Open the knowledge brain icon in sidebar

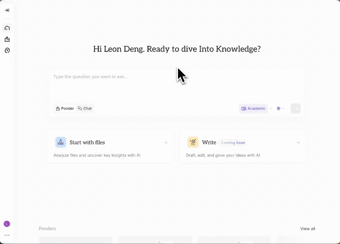click(7, 51)
